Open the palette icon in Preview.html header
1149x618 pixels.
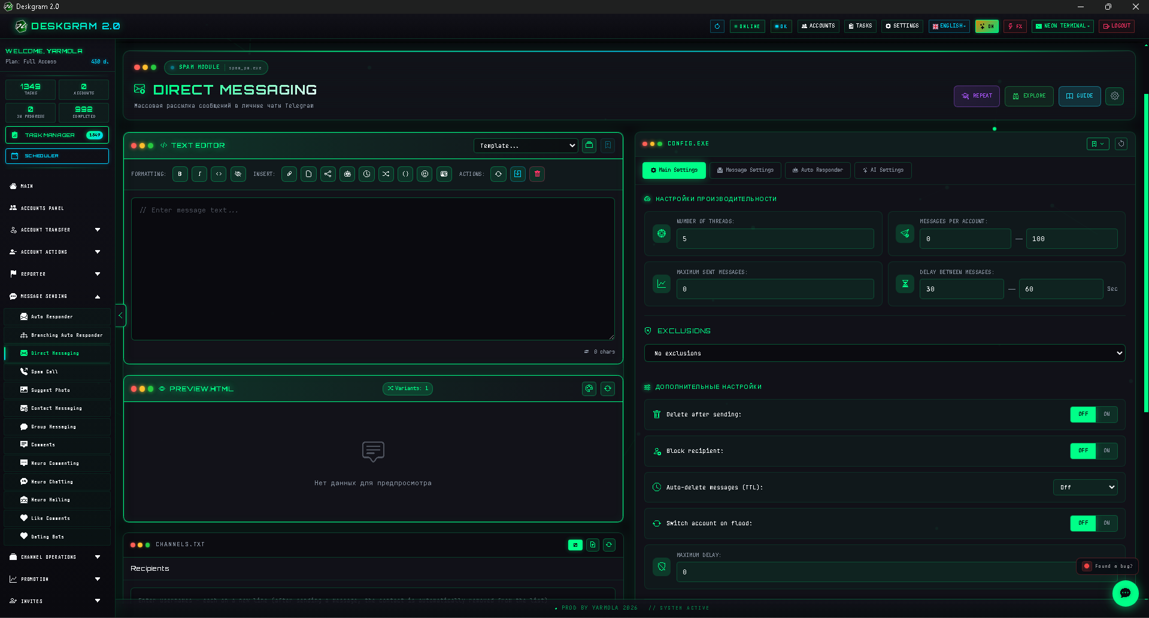pos(589,389)
